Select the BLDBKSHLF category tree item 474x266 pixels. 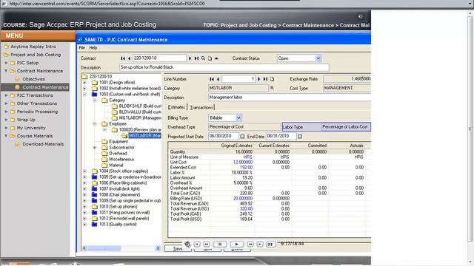[x=140, y=106]
